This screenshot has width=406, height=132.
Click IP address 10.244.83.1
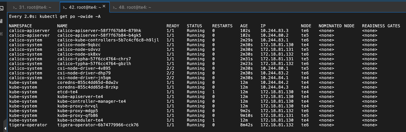pyautogui.click(x=274, y=40)
